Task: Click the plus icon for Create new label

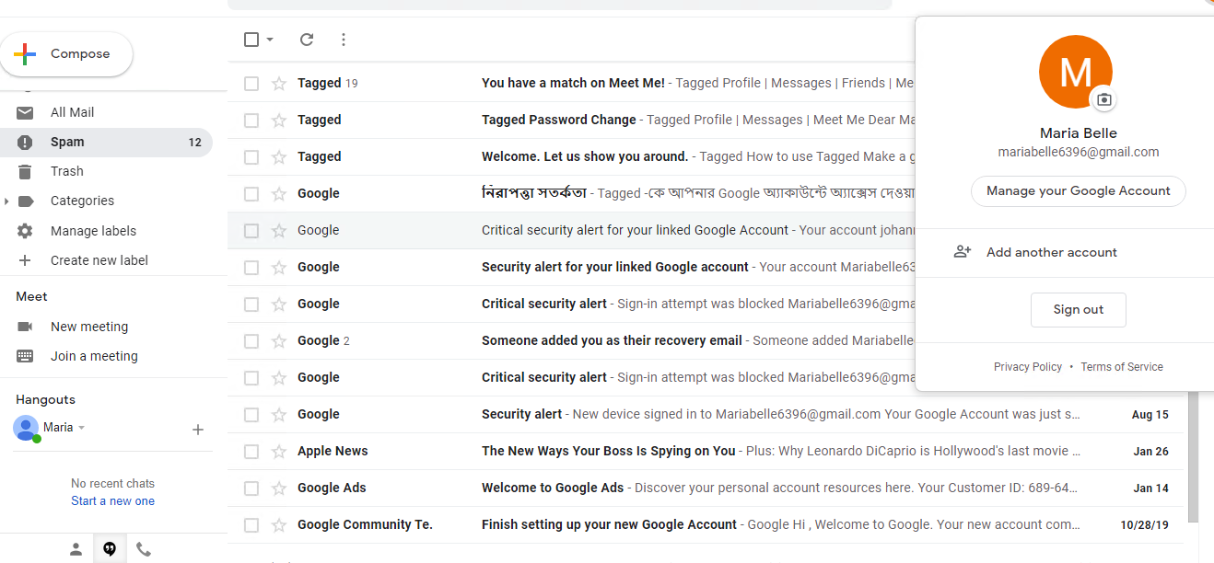Action: click(x=25, y=260)
